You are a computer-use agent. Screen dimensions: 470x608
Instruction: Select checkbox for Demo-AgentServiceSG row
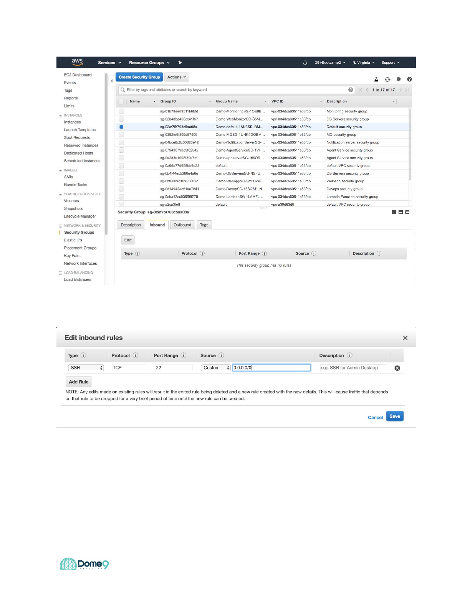[121, 150]
